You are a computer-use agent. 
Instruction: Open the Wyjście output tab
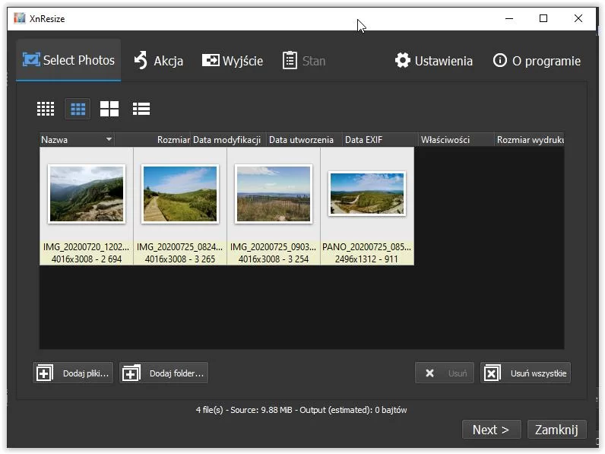pos(233,61)
